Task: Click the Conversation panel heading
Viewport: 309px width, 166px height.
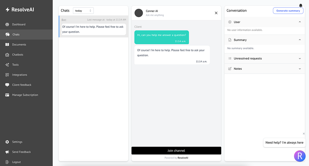Action: click(x=237, y=11)
